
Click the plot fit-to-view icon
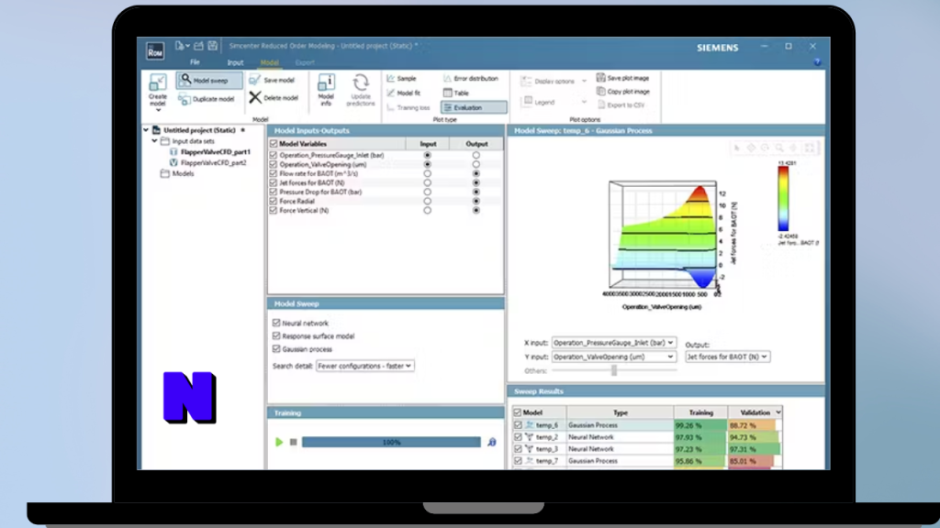click(x=810, y=148)
